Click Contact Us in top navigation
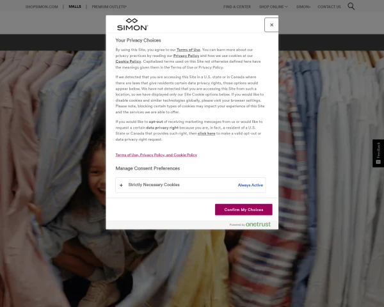This screenshot has height=307, width=384. 329,6
